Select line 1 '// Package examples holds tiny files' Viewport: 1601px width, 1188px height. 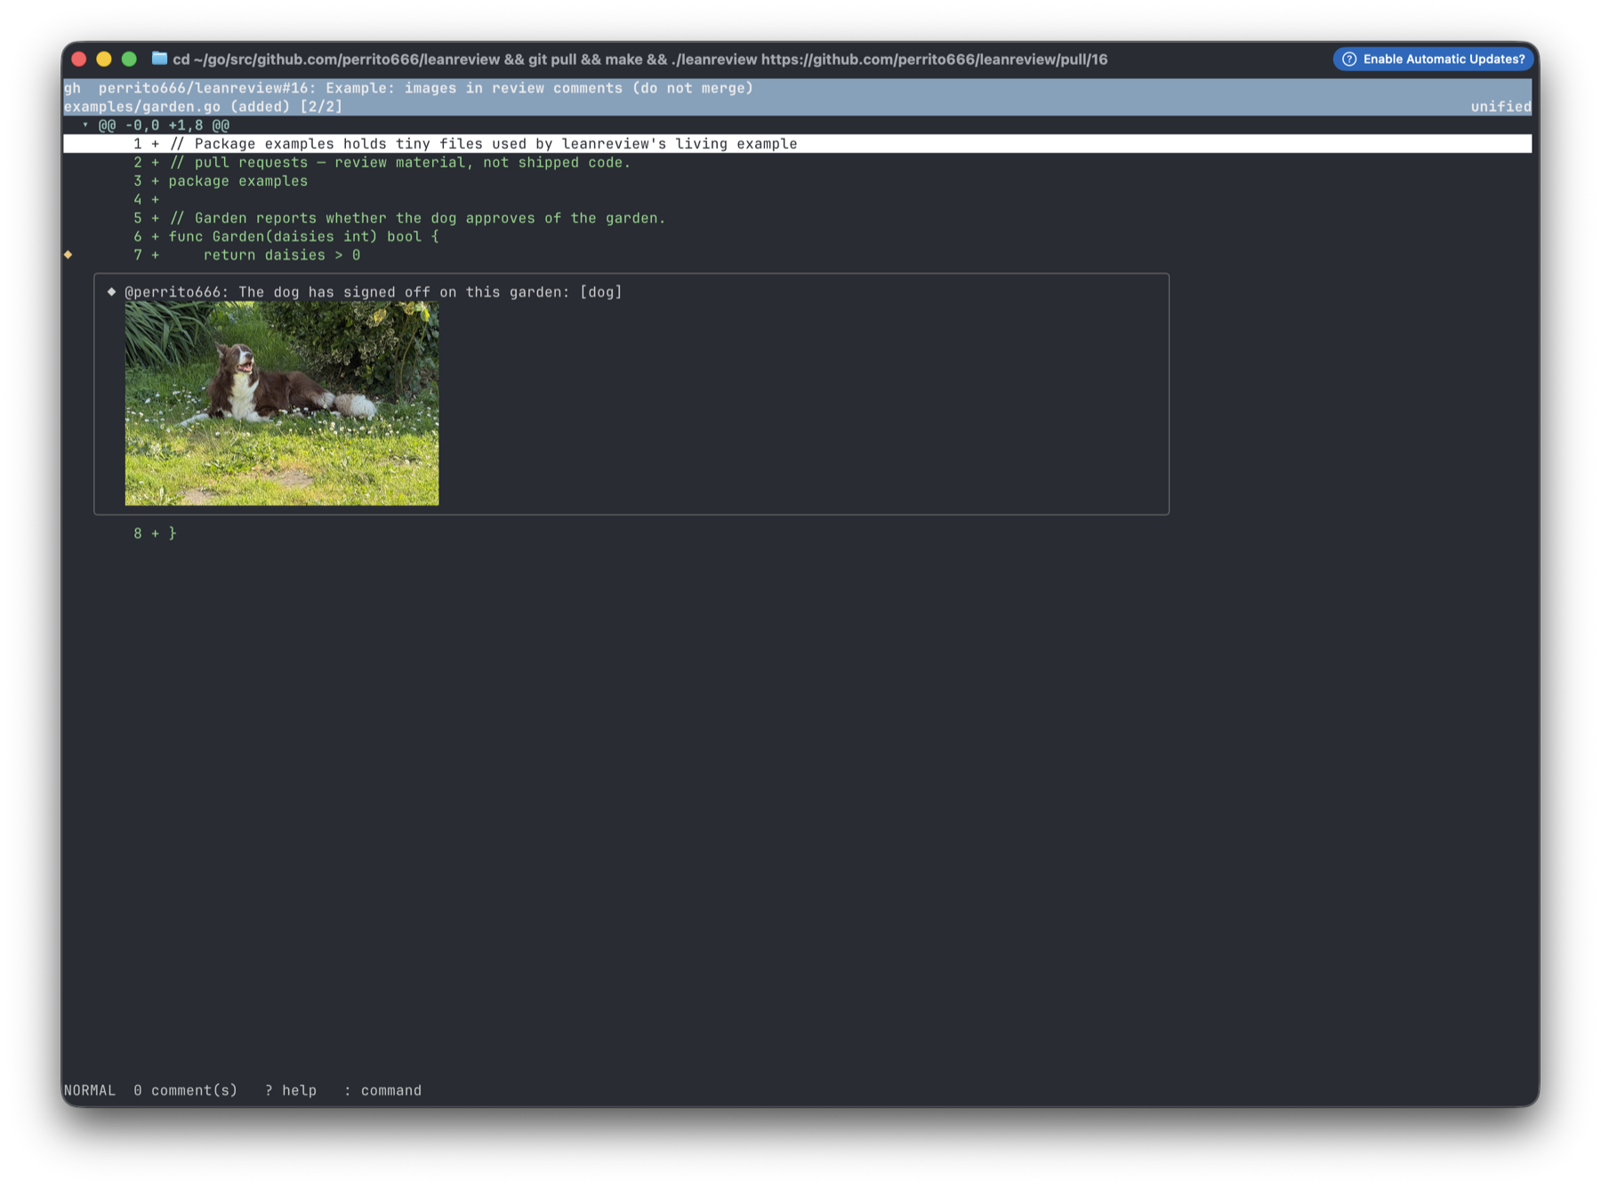(x=797, y=144)
